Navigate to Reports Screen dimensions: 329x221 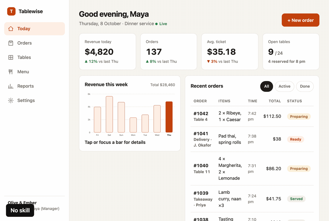[x=34, y=86]
